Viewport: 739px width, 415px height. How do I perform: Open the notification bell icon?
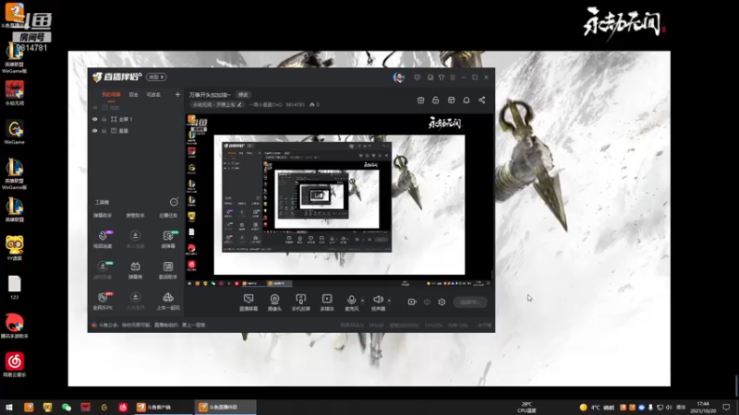tap(466, 101)
